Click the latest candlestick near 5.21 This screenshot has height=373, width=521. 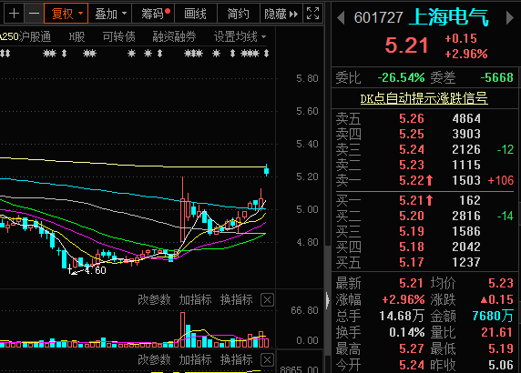coord(266,170)
